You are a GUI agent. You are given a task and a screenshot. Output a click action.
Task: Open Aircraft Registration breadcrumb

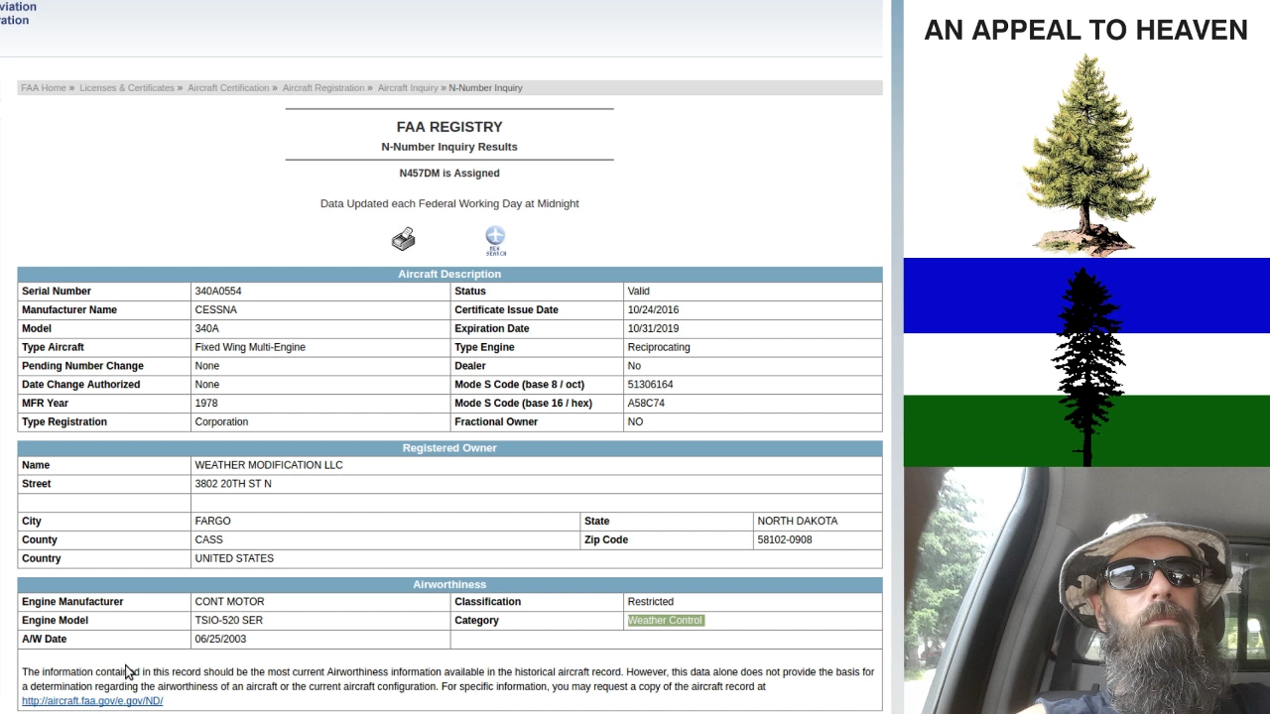(x=323, y=88)
